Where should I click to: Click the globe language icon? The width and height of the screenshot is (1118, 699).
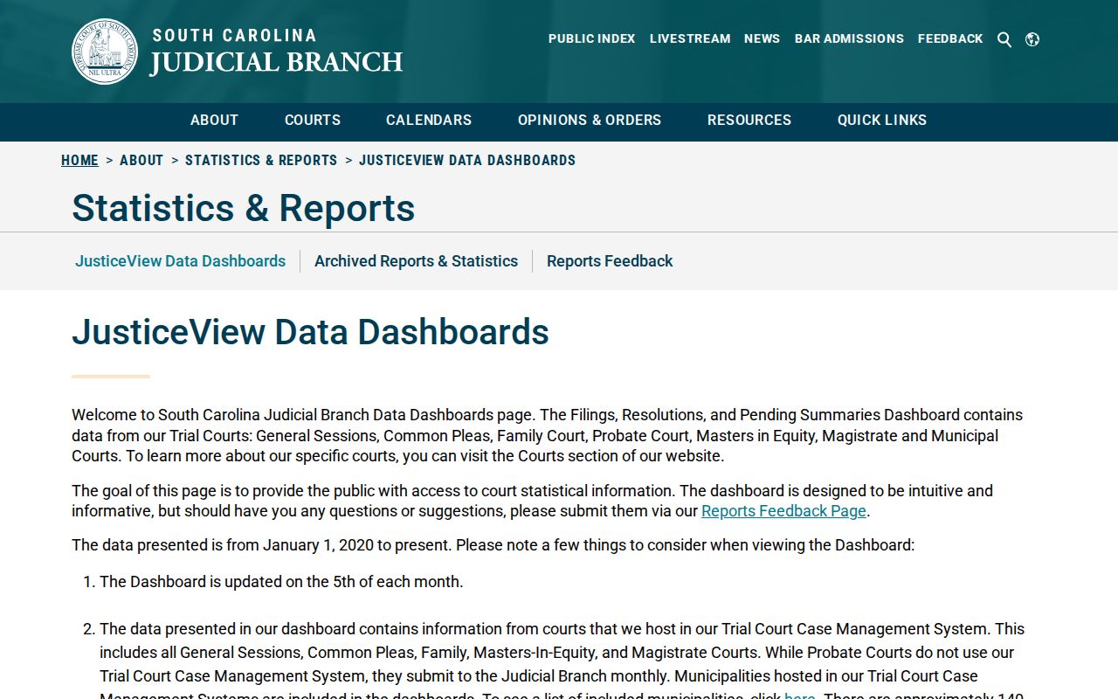[1032, 39]
